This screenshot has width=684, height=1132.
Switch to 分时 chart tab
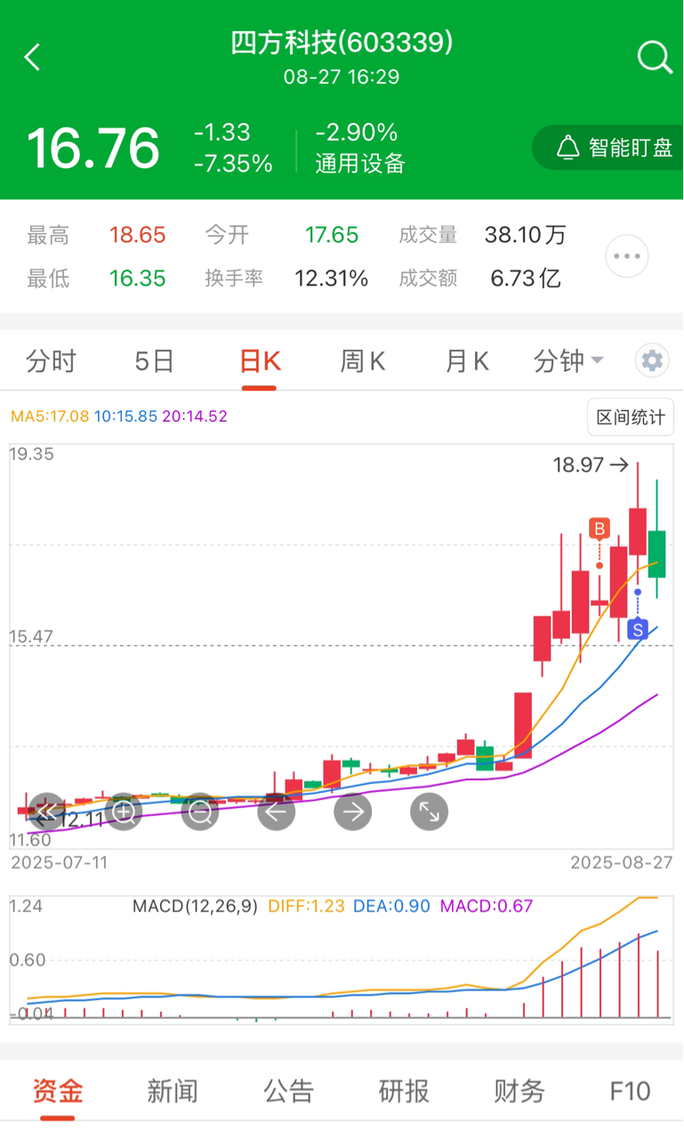pos(52,361)
